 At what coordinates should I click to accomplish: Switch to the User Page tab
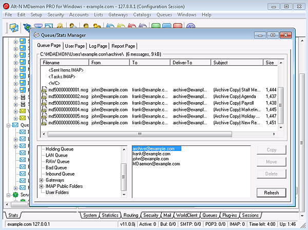pos(75,46)
